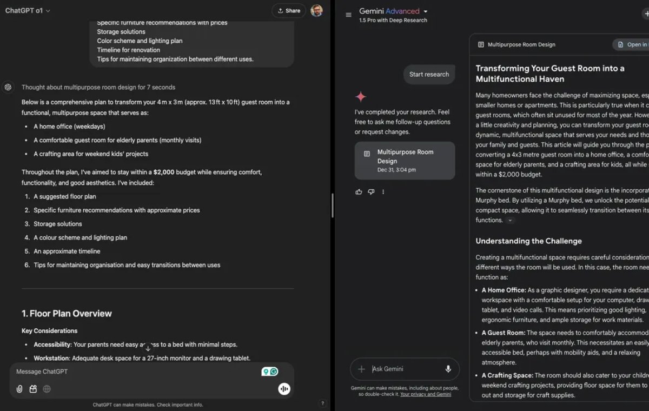Viewport: 649px width, 411px height.
Task: Click the scroll-to-bottom arrow in ChatGPT
Action: tap(148, 348)
